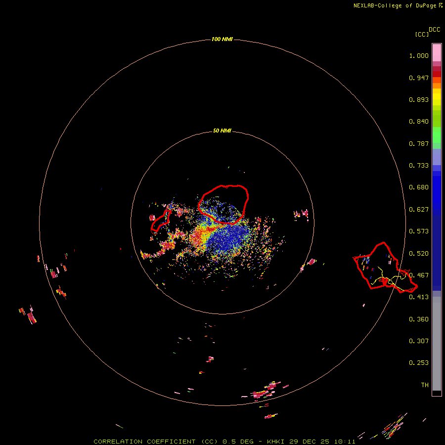The height and width of the screenshot is (445, 445).
Task: Click the 10:11 time stamp in caption
Action: pos(345,442)
